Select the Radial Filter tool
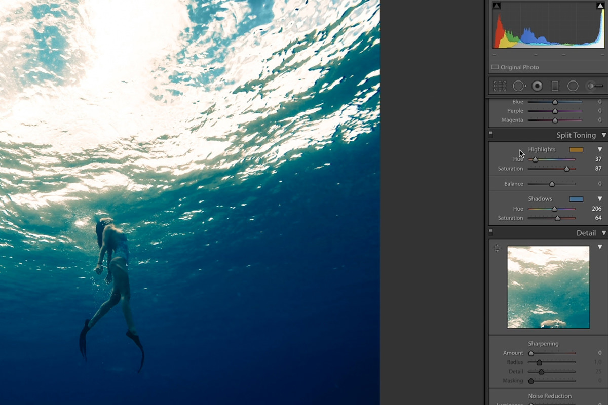608x405 pixels. click(x=573, y=86)
